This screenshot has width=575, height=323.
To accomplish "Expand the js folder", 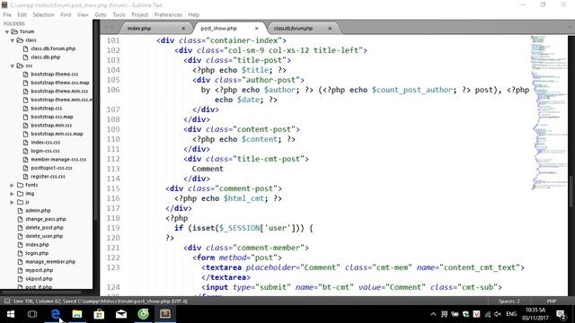I will [x=12, y=202].
